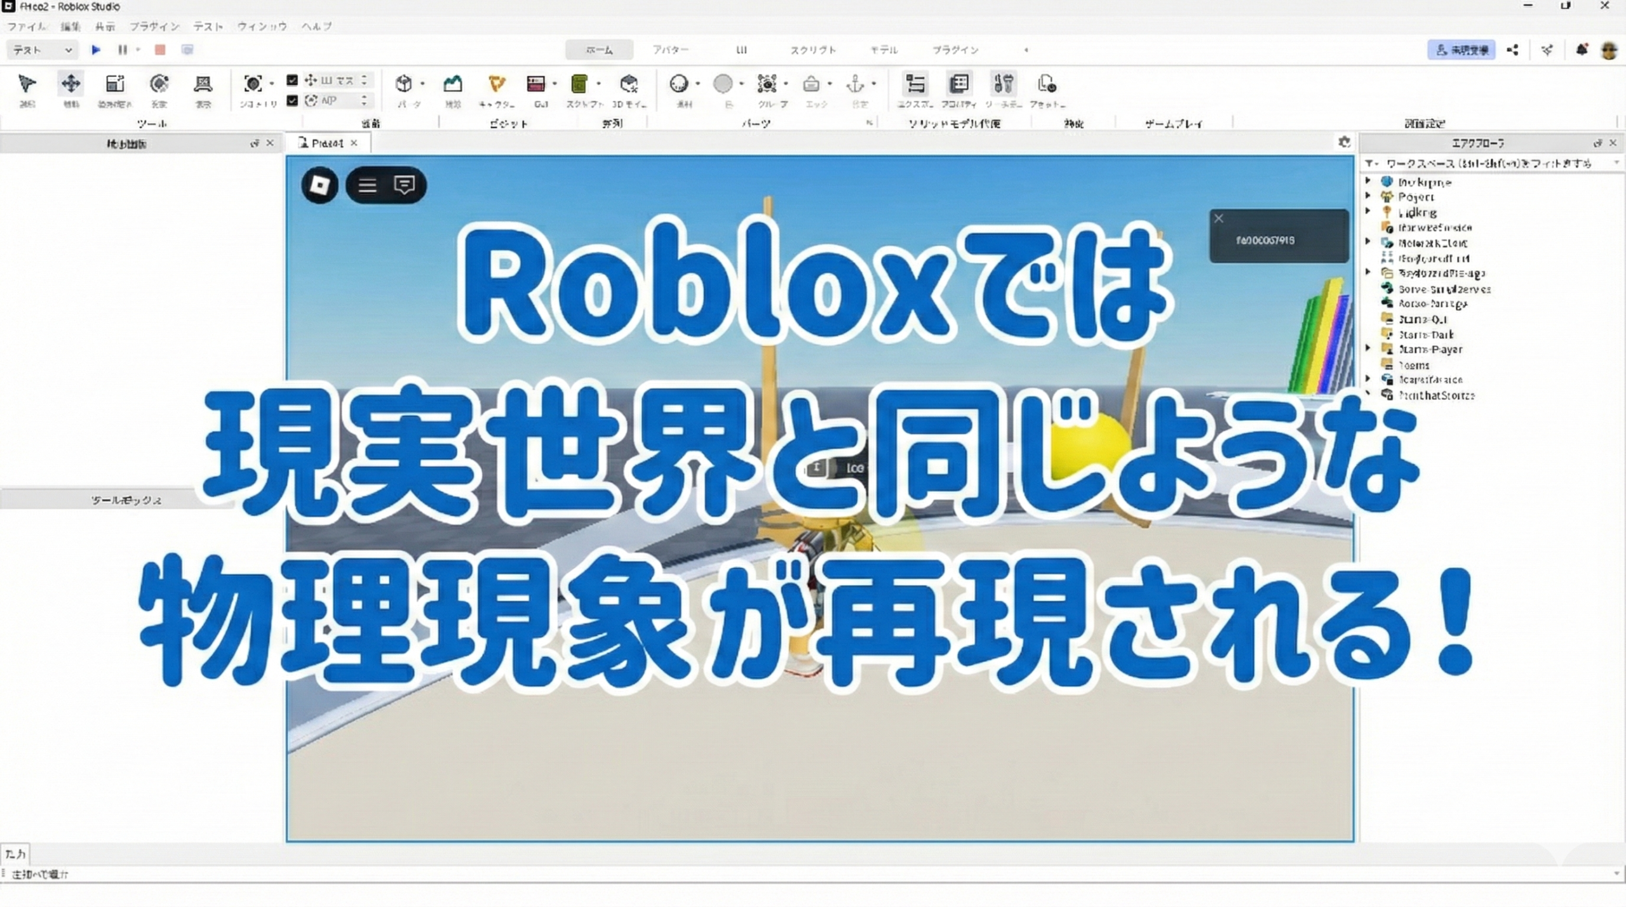Open the Roblox logo menu in viewport

(319, 185)
